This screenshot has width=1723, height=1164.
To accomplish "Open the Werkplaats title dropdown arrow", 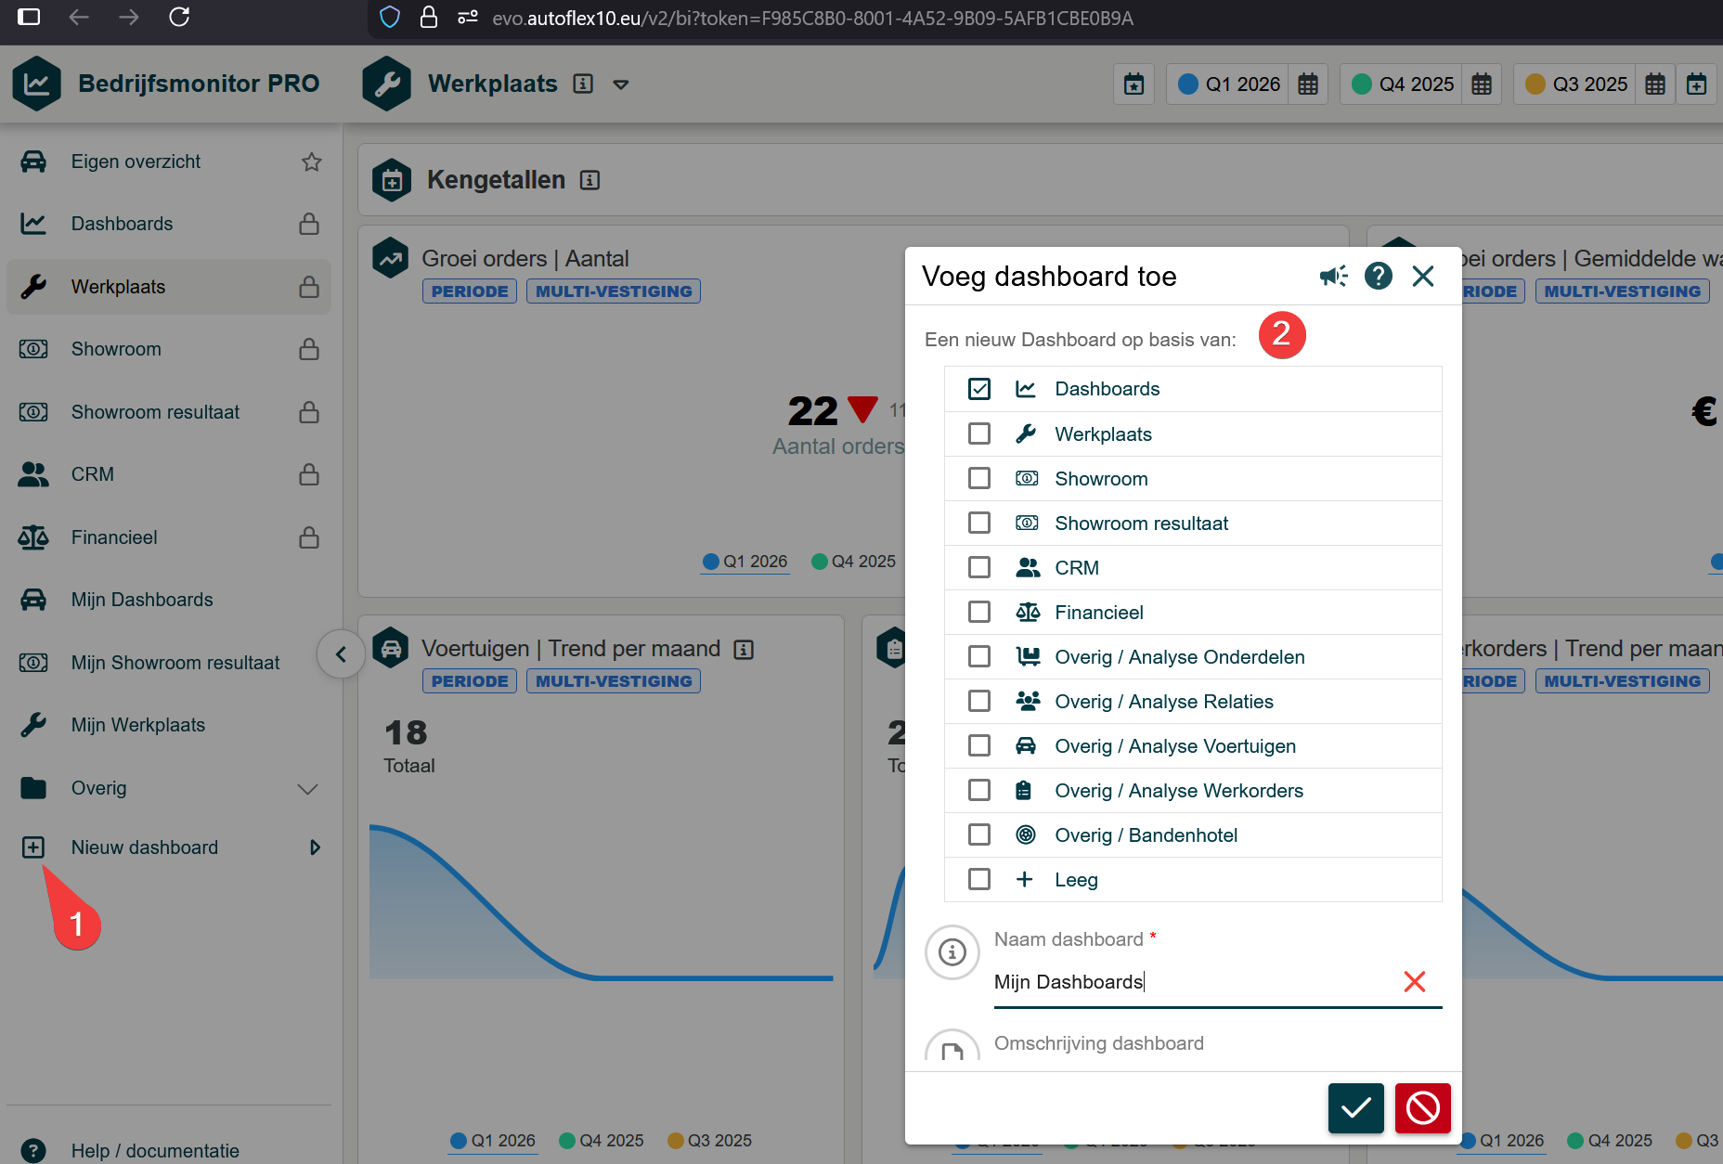I will coord(621,84).
